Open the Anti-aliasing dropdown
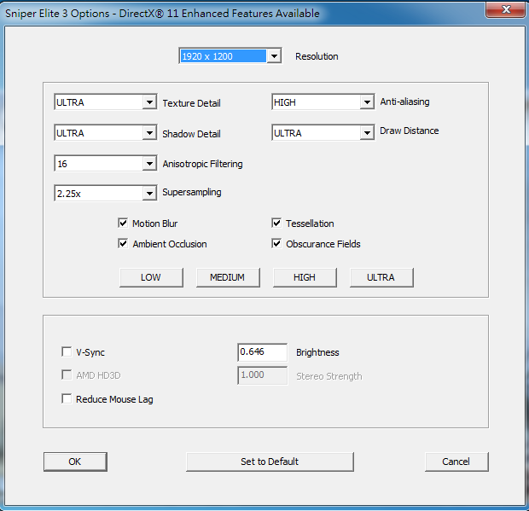Viewport: 529px width, 511px height. [323, 102]
